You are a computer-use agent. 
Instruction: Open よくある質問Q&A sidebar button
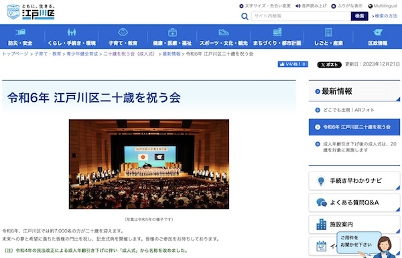coord(354,202)
